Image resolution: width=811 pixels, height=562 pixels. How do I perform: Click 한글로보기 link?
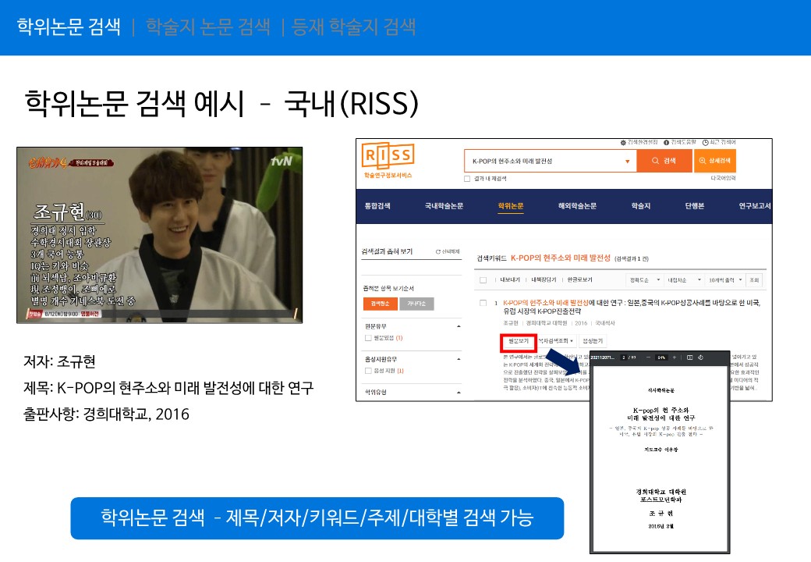tap(580, 280)
